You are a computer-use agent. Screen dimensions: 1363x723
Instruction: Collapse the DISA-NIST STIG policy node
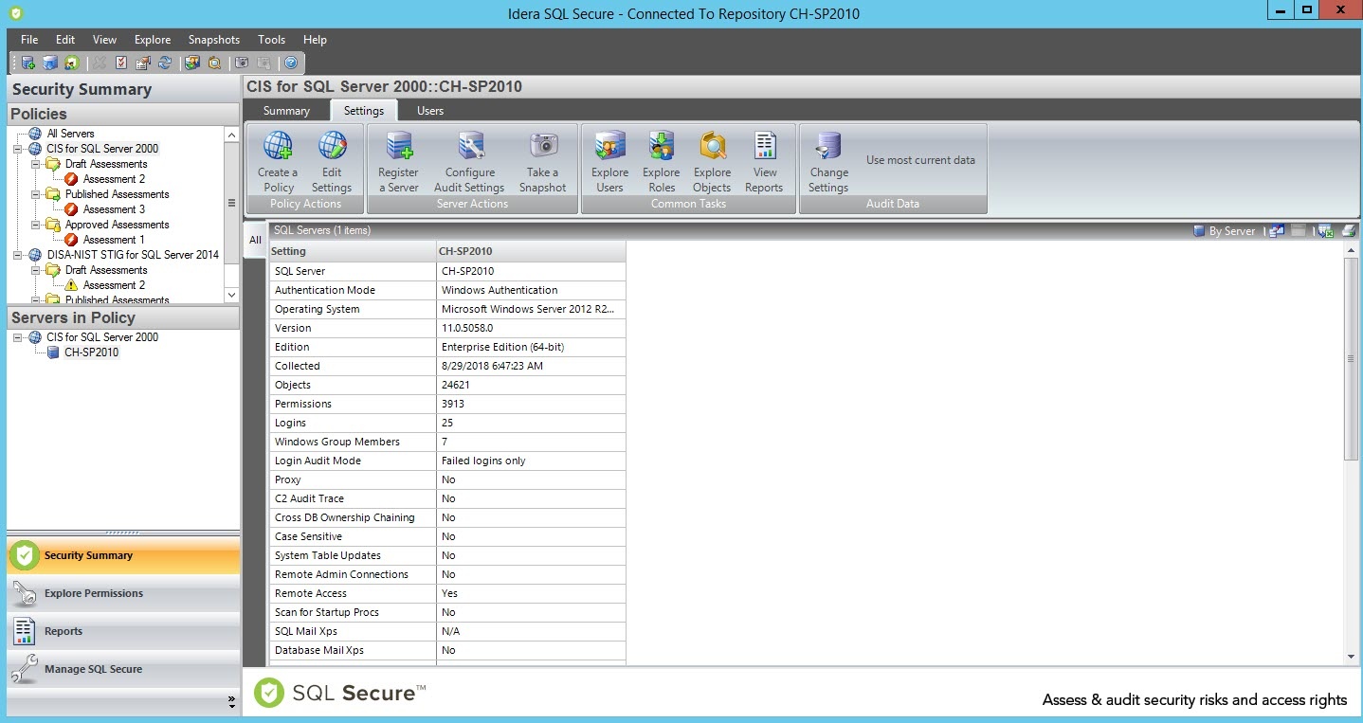pos(18,255)
